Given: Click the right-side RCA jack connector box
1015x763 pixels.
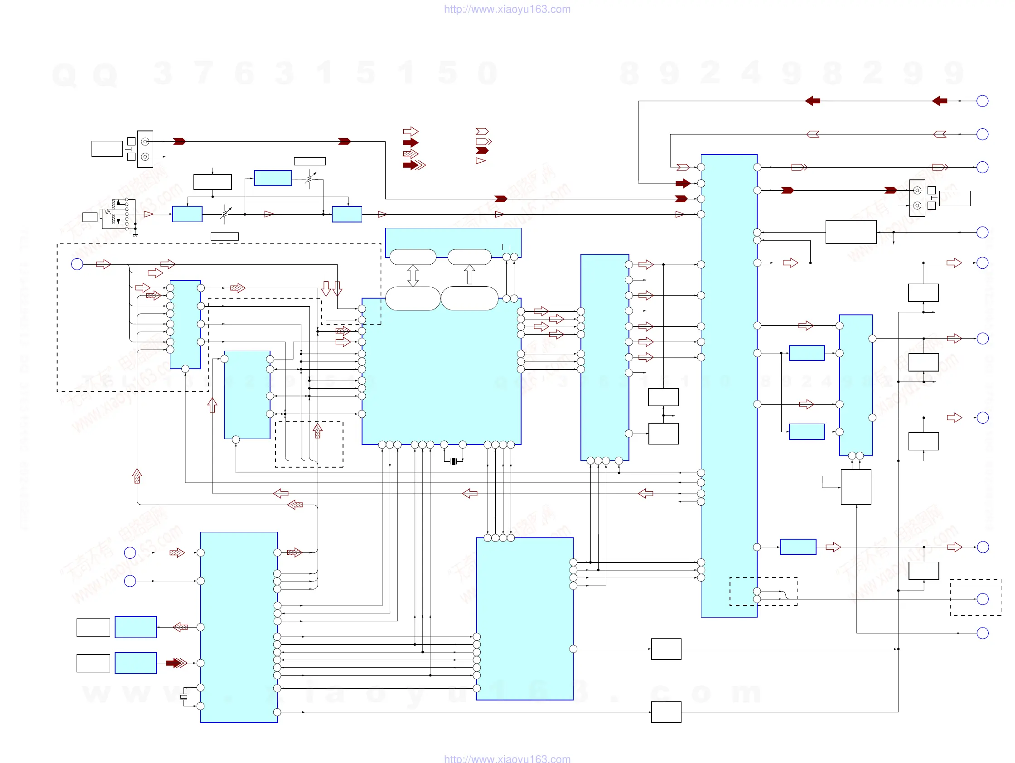Looking at the screenshot, I should (x=917, y=198).
